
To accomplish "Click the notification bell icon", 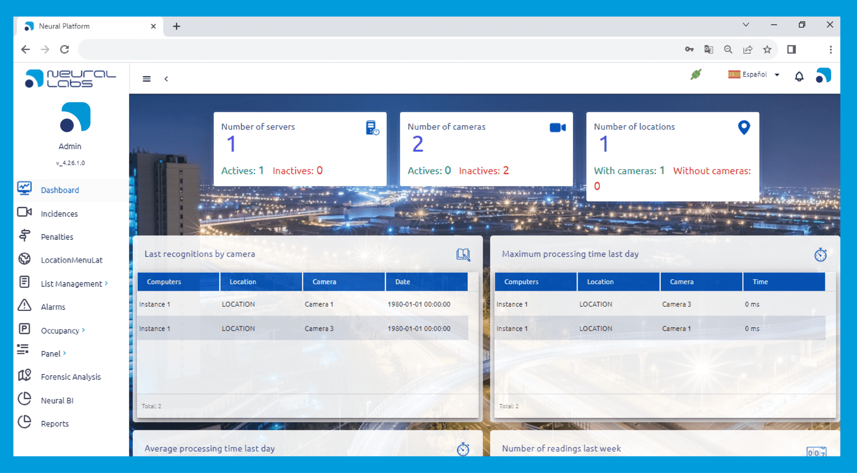I will [799, 77].
